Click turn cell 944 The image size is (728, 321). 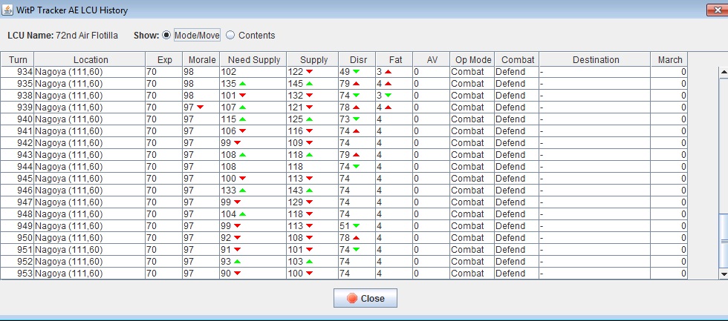tap(18, 167)
